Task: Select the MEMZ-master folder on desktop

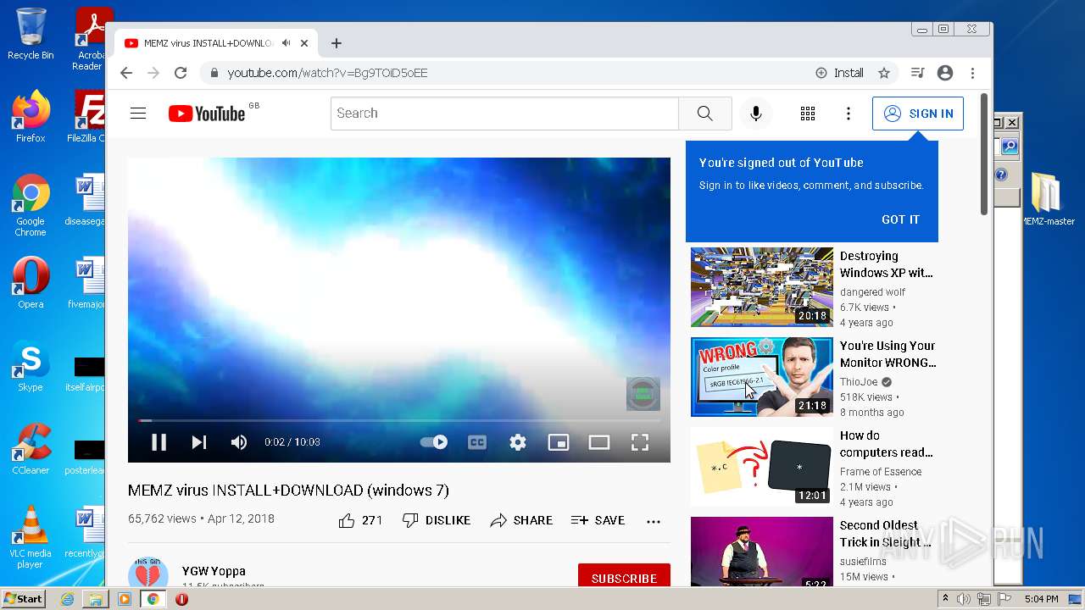Action: [1048, 199]
